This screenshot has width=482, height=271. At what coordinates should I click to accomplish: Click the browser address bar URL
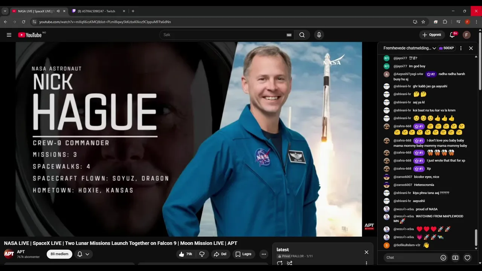tap(105, 22)
